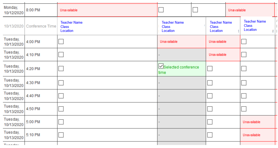Select 4:30 PM slot in fourth teacher column
The image size is (278, 148).
(244, 83)
